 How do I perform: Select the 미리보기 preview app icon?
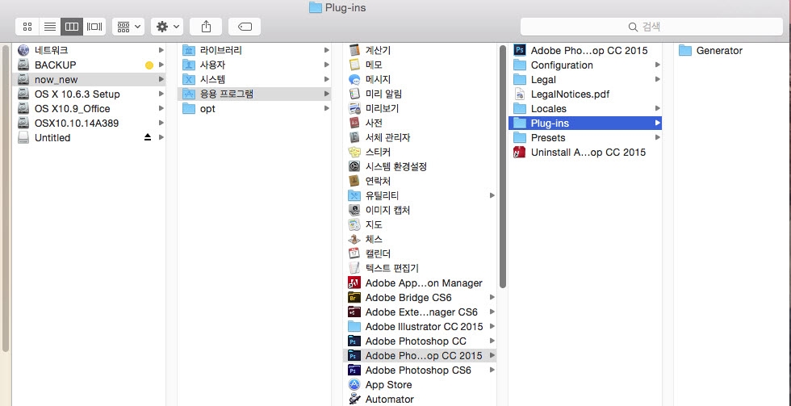click(354, 108)
